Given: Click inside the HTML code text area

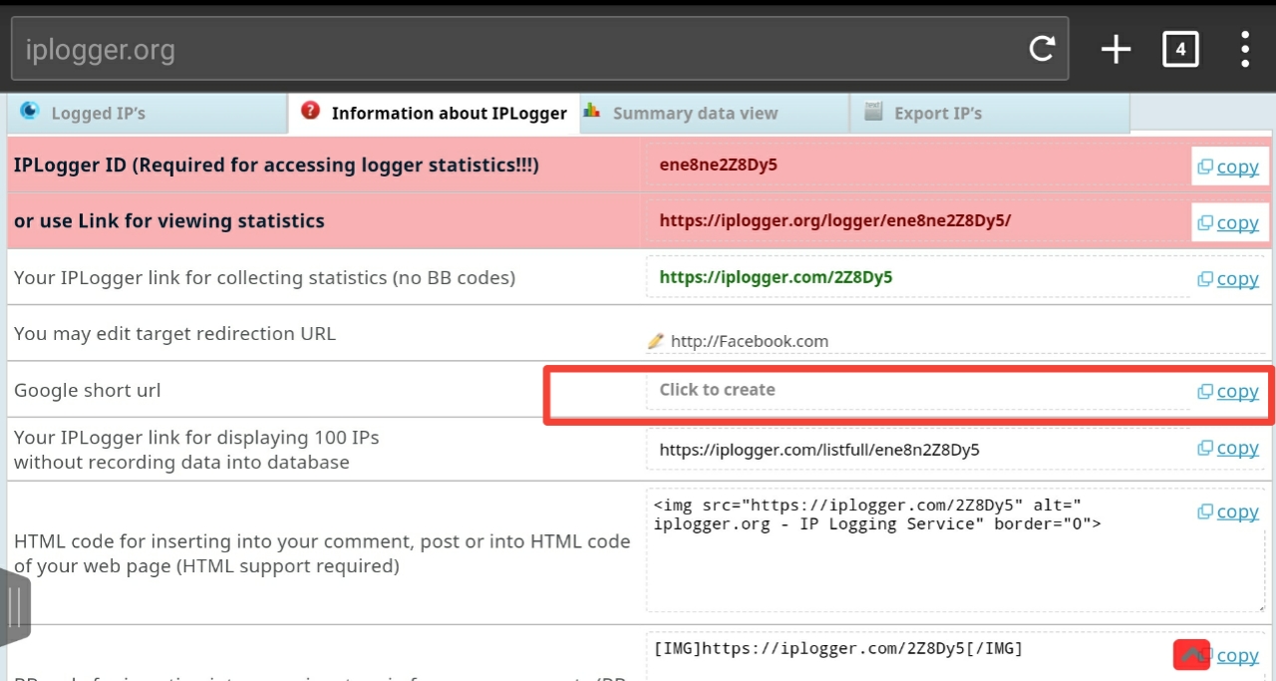Looking at the screenshot, I should pyautogui.click(x=956, y=549).
